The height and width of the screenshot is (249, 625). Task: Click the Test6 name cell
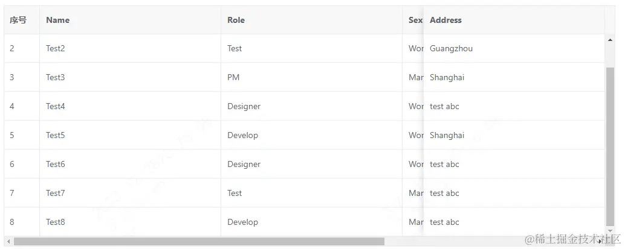(x=55, y=164)
